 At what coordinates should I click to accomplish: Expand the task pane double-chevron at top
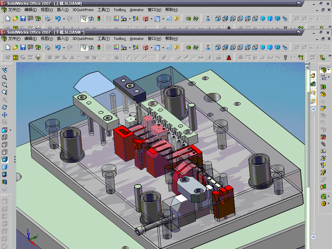pyautogui.click(x=314, y=110)
